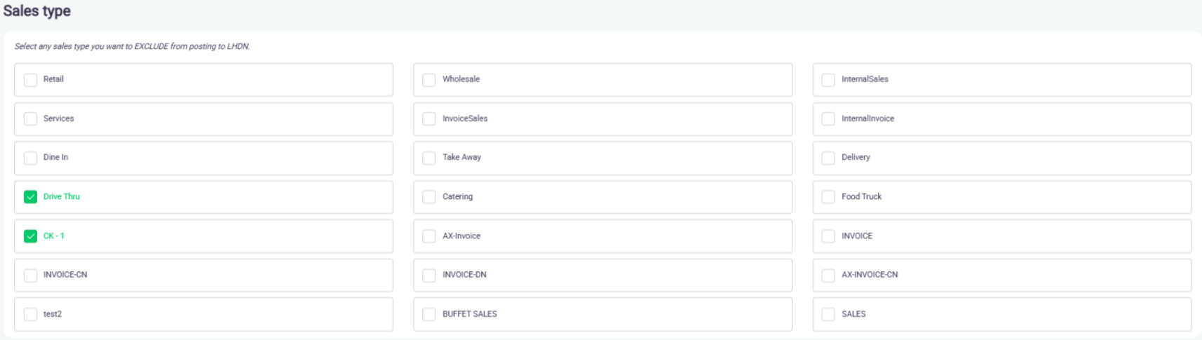1202x340 pixels.
Task: Exclude Dine In sales type
Action: pos(30,158)
